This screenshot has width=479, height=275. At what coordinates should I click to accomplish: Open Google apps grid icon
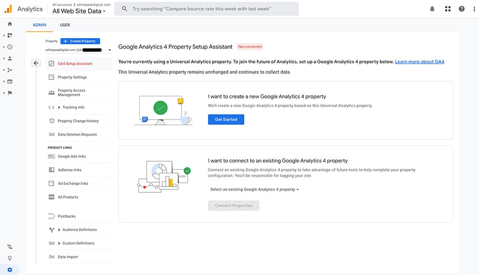point(447,9)
